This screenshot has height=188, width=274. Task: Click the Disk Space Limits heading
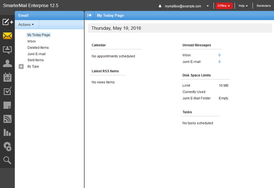tap(196, 75)
